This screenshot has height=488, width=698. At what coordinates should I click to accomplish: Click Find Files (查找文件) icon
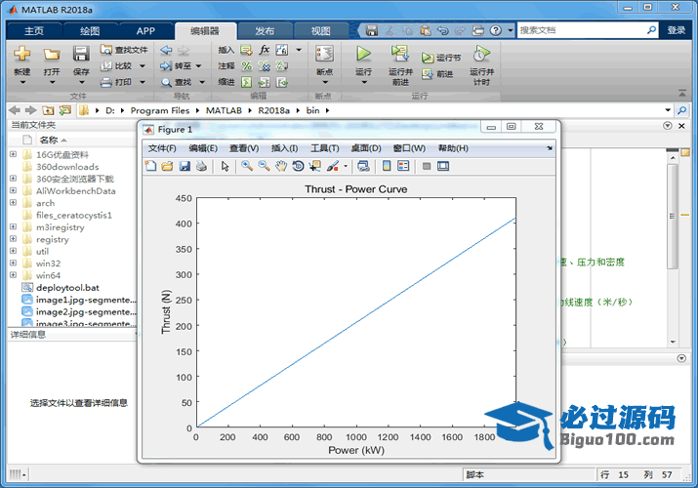point(106,50)
